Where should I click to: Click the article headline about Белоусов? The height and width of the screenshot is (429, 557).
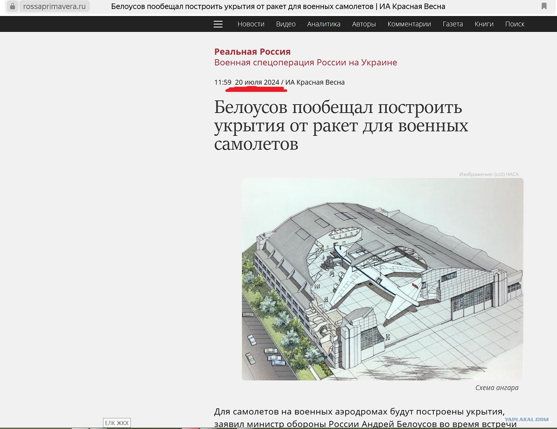(341, 126)
